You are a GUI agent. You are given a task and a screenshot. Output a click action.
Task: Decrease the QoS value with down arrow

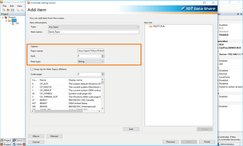tap(103, 57)
